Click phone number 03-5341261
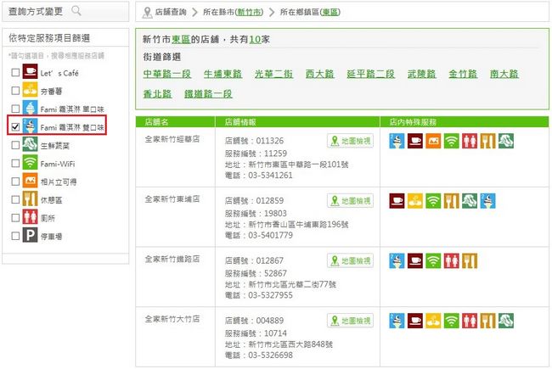 click(270, 176)
